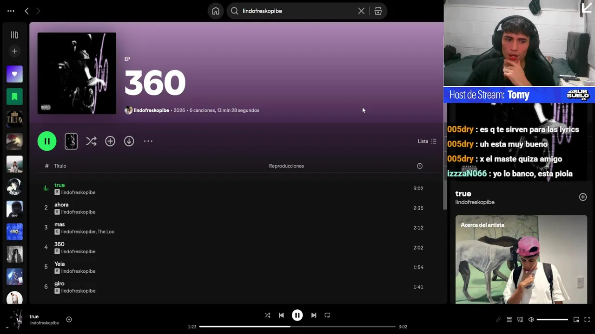This screenshot has width=595, height=334.
Task: Click the Título column header
Action: click(x=60, y=166)
